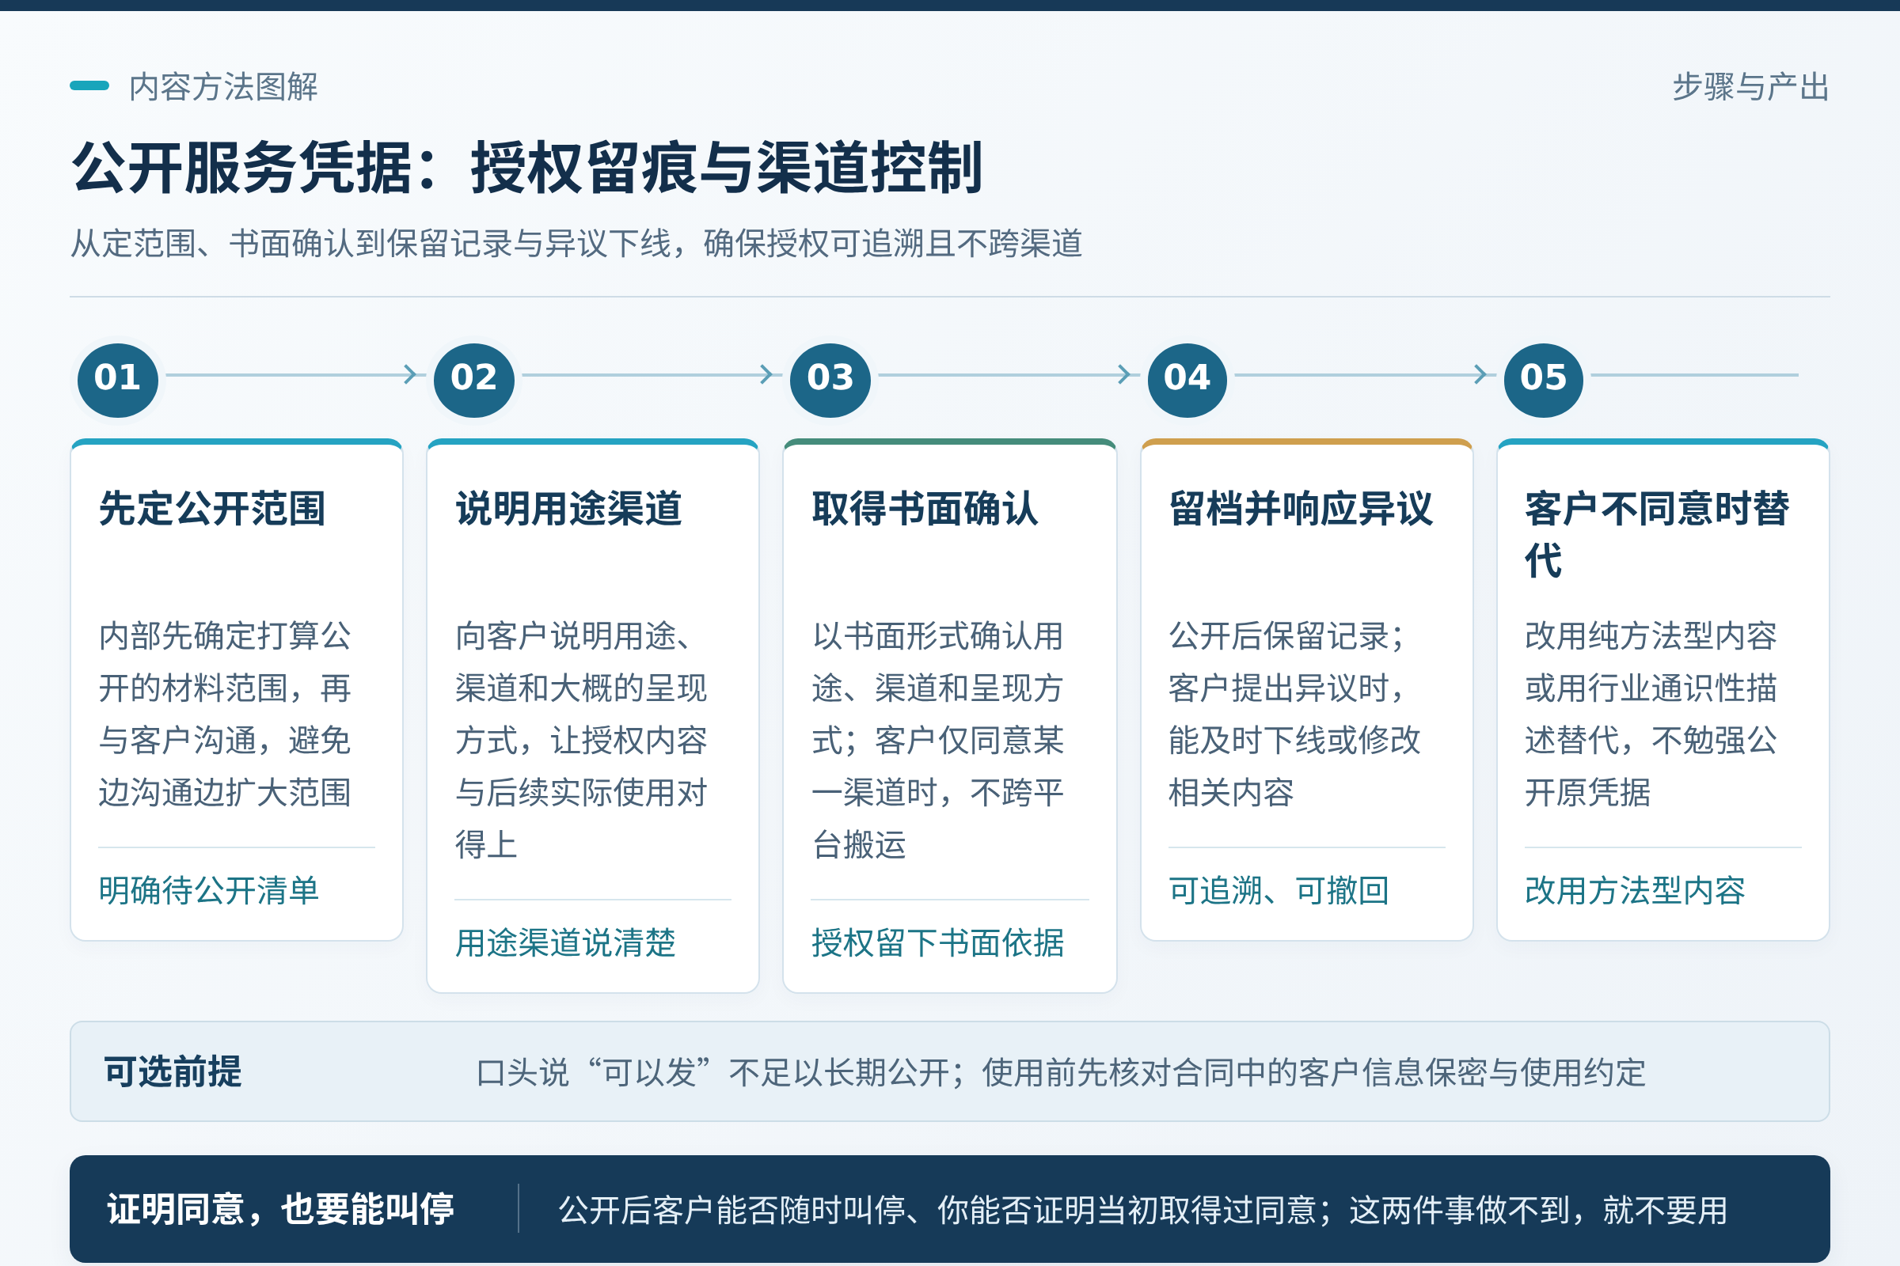Click the 步骤与产出 label

pos(1750,86)
